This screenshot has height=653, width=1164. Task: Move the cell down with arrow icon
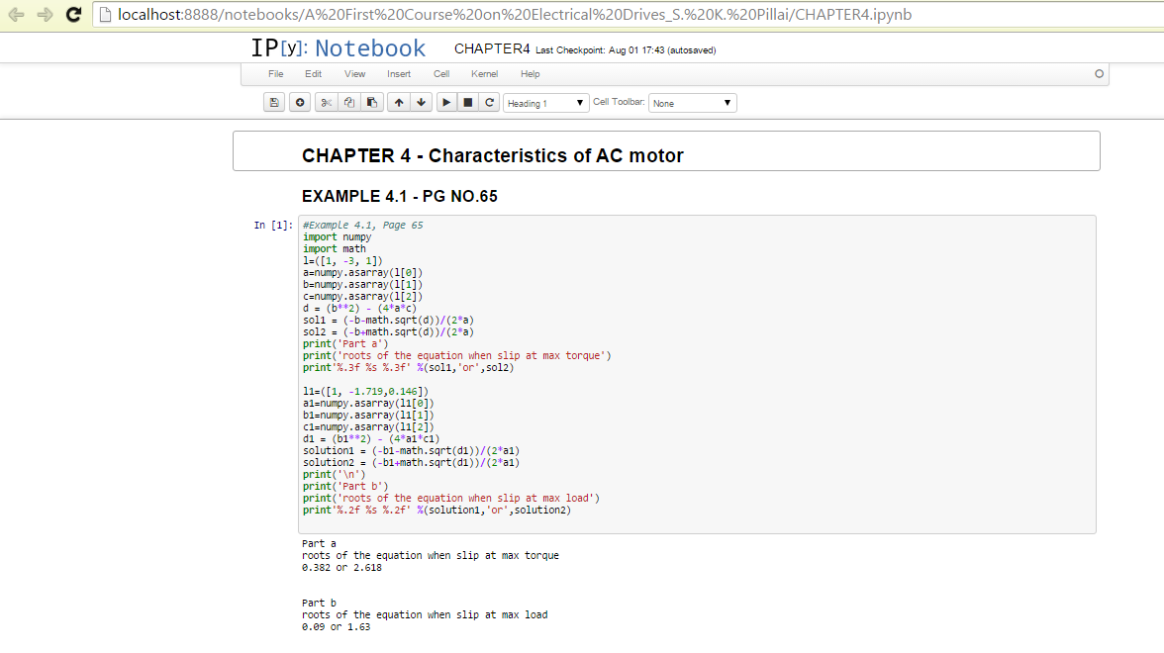422,103
